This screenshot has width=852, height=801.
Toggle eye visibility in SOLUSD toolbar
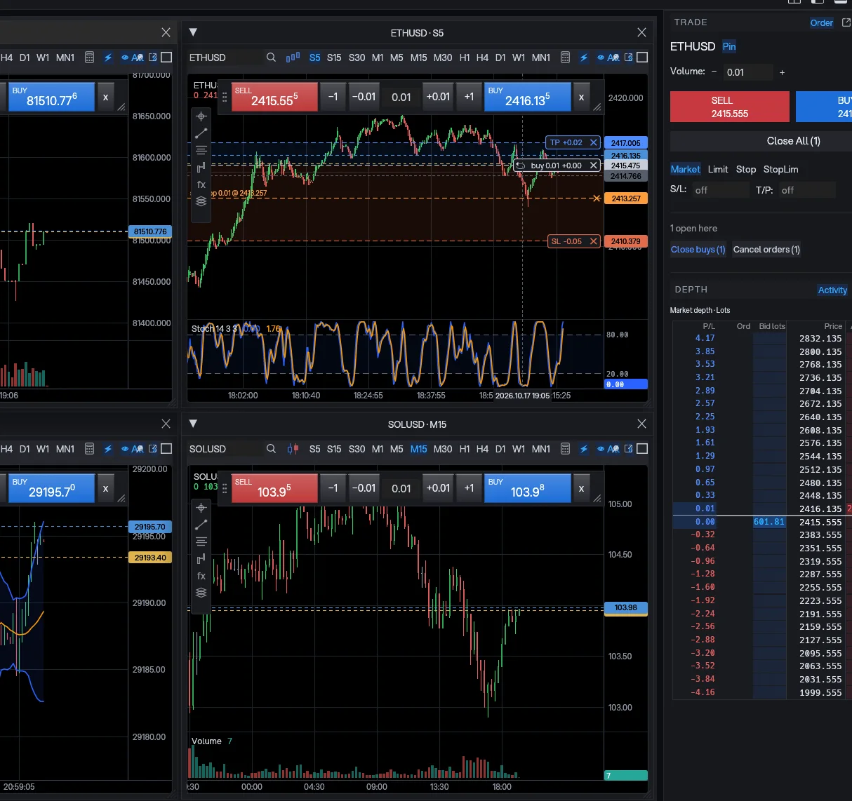point(601,449)
